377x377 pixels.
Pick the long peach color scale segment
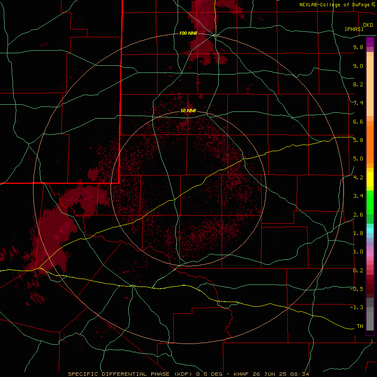click(370, 86)
